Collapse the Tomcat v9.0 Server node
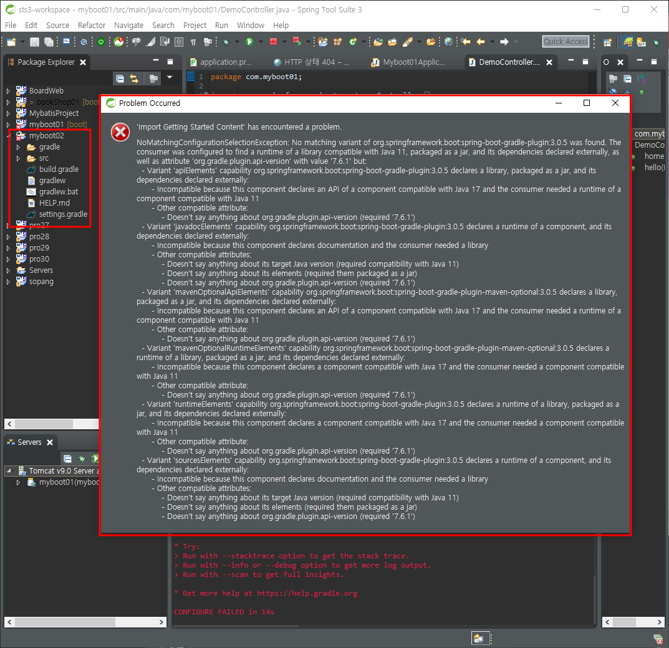Image resolution: width=669 pixels, height=648 pixels. (9, 470)
